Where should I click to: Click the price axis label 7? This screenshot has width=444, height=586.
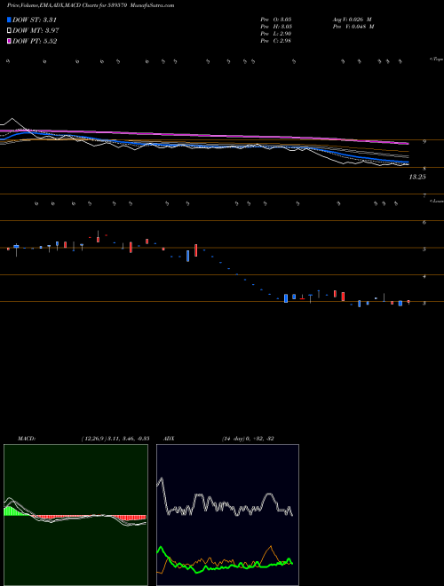tap(424, 195)
